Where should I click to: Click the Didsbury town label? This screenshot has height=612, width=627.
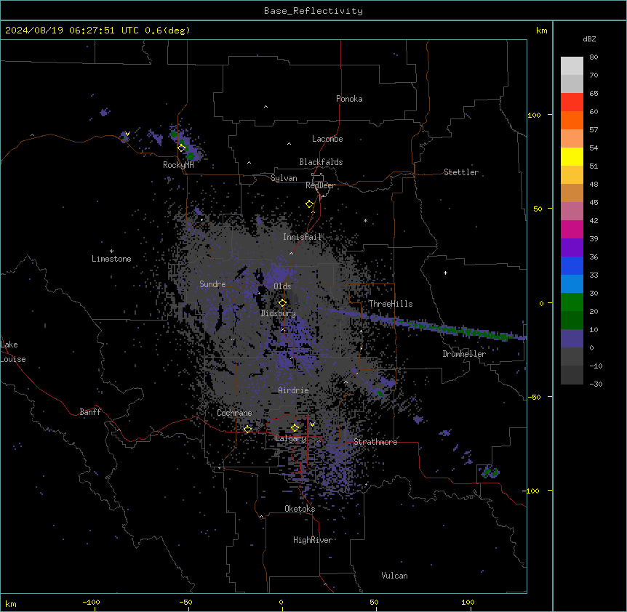(x=279, y=313)
